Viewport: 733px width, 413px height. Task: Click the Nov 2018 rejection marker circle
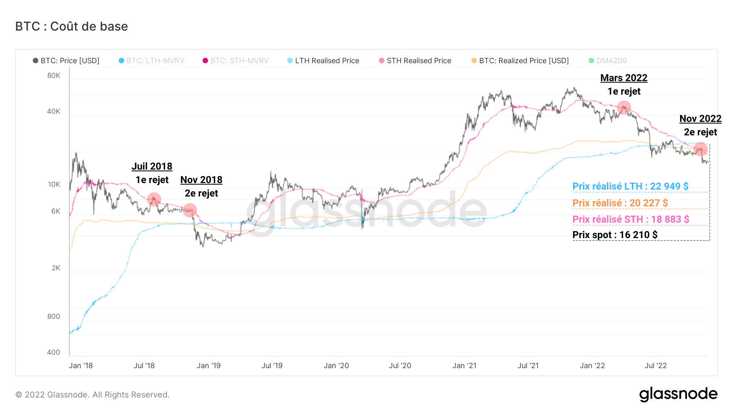click(x=190, y=210)
